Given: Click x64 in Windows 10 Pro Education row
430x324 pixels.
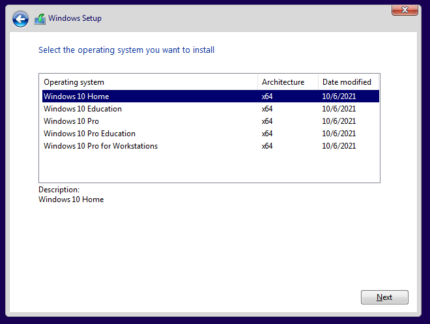Looking at the screenshot, I should [267, 134].
